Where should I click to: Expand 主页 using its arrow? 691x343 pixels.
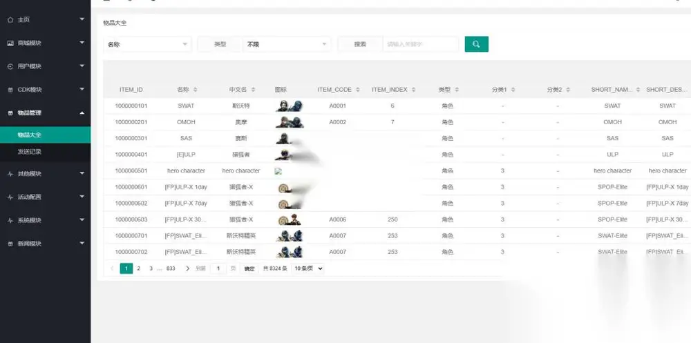click(82, 19)
